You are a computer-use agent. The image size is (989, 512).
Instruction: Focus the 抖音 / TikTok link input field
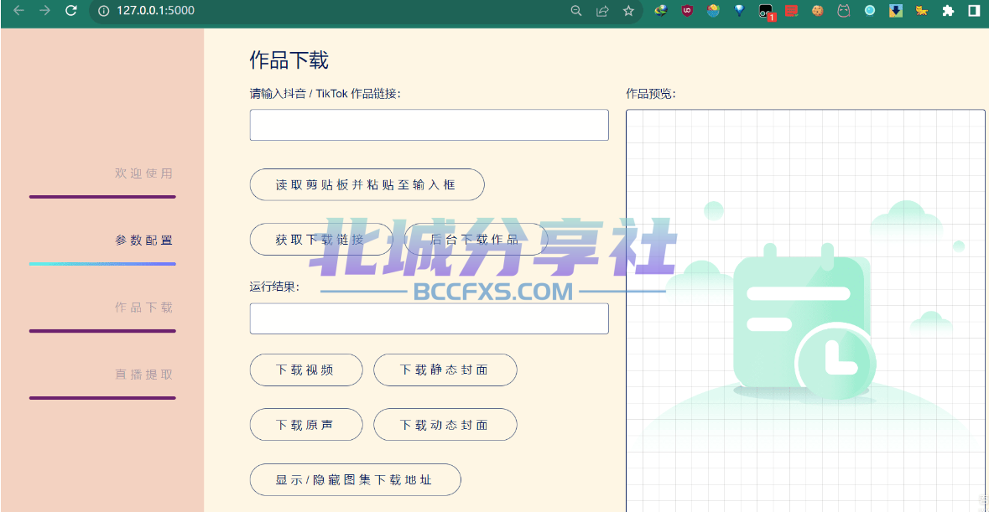point(429,125)
